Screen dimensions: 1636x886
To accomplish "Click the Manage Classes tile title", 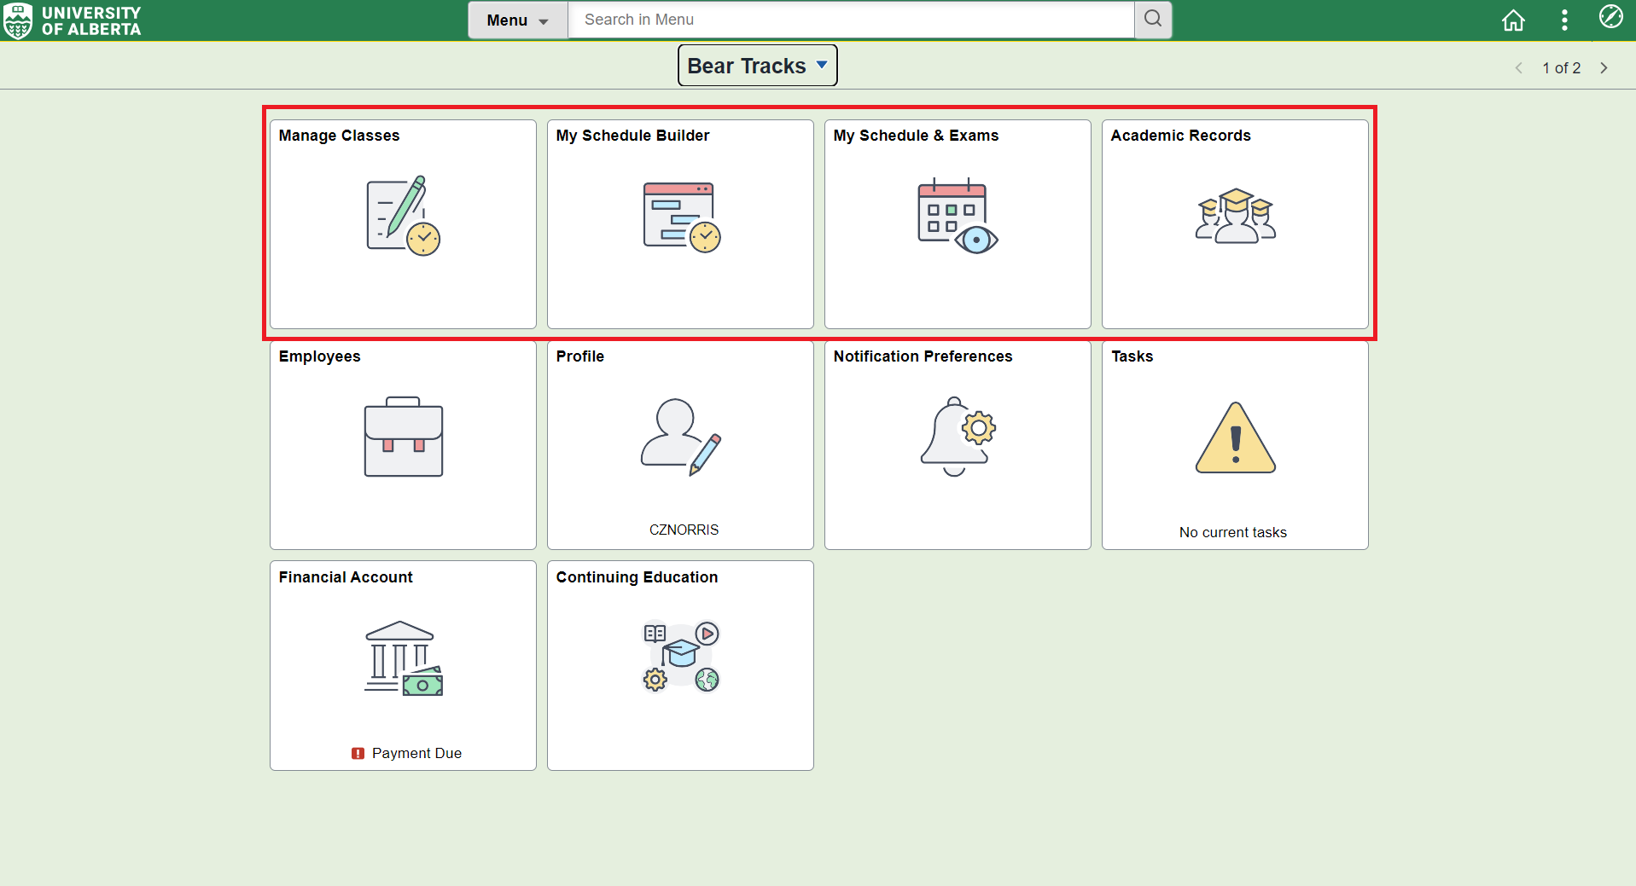I will [339, 136].
